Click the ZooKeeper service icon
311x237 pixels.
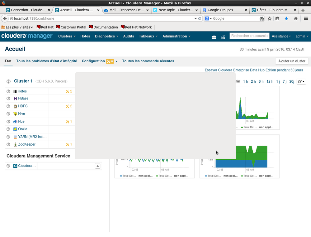15,144
